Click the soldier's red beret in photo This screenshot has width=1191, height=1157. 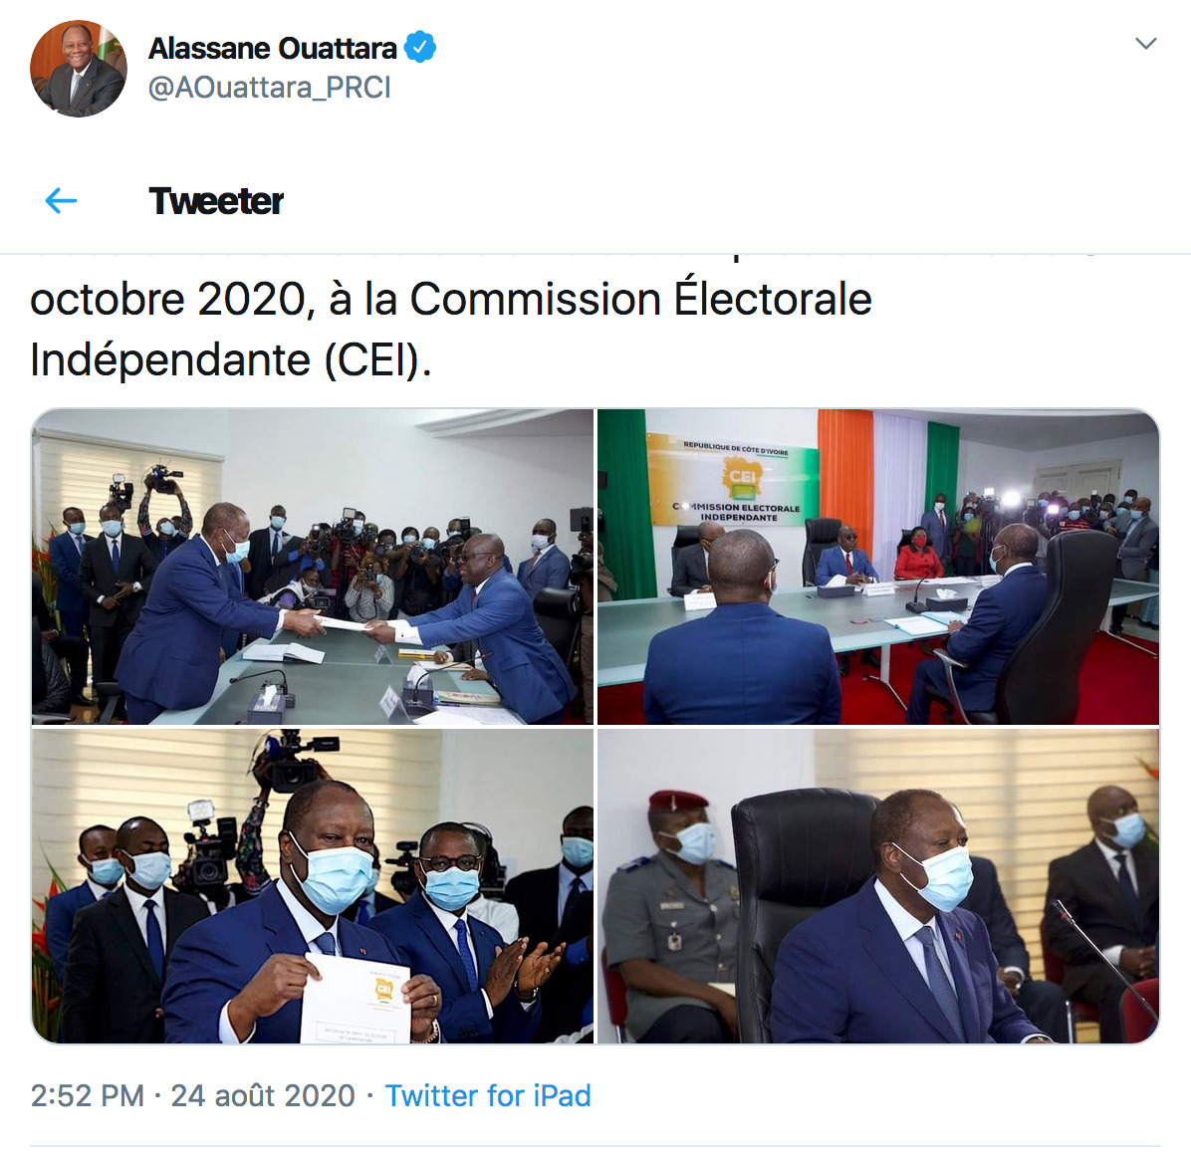coord(677,800)
